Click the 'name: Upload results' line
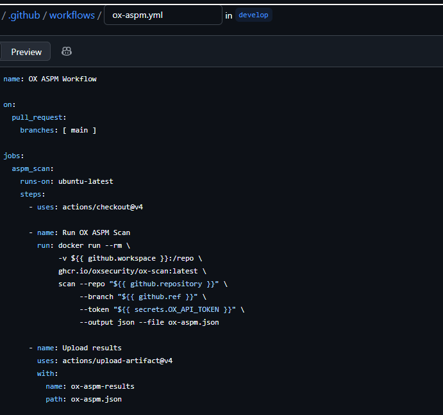Image resolution: width=443 pixels, height=415 pixels. (75, 348)
